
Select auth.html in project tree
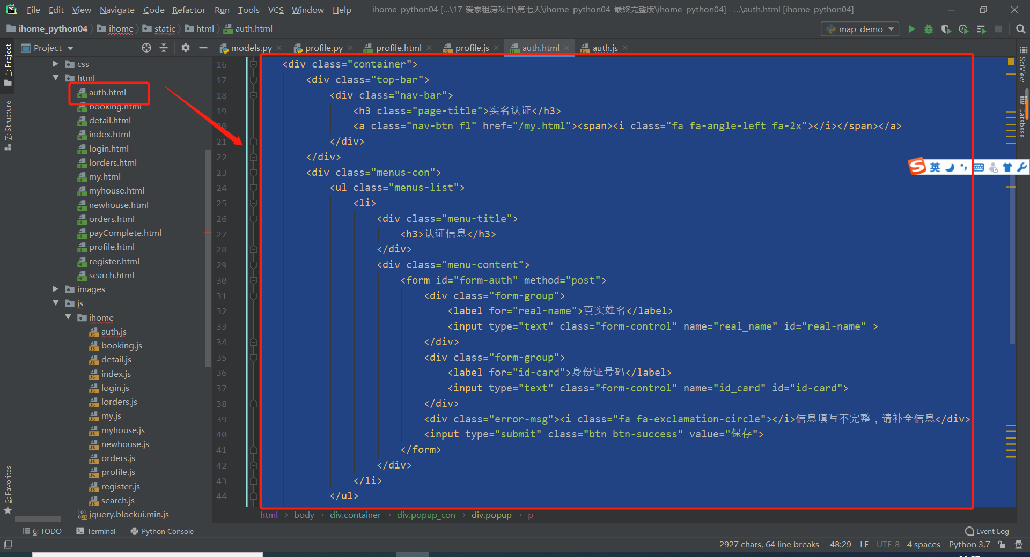click(107, 92)
